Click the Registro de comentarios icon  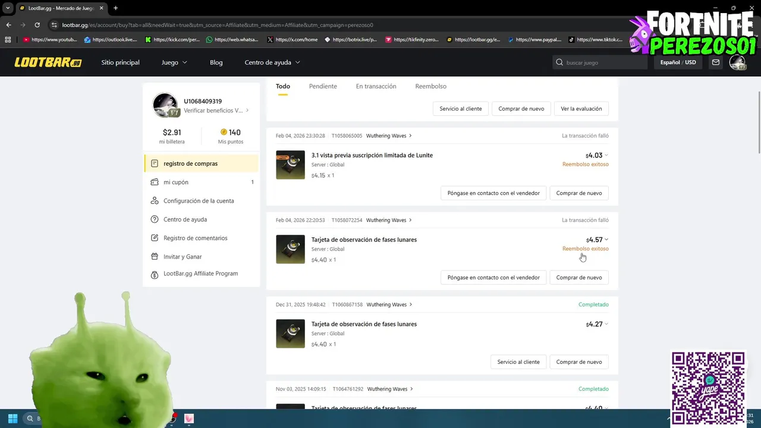click(x=155, y=238)
